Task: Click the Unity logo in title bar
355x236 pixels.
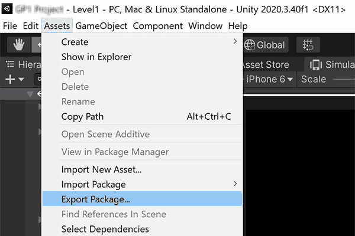Action: click(7, 9)
